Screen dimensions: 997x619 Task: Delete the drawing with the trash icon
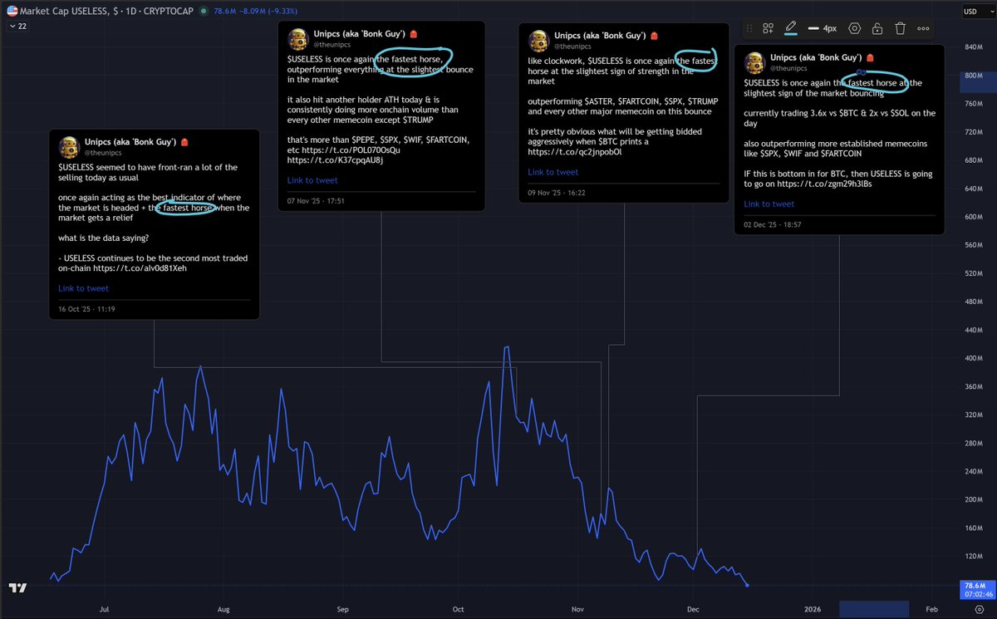coord(900,28)
